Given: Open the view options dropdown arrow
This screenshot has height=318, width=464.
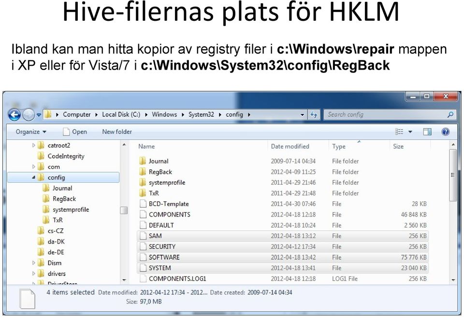Looking at the screenshot, I should coord(410,132).
